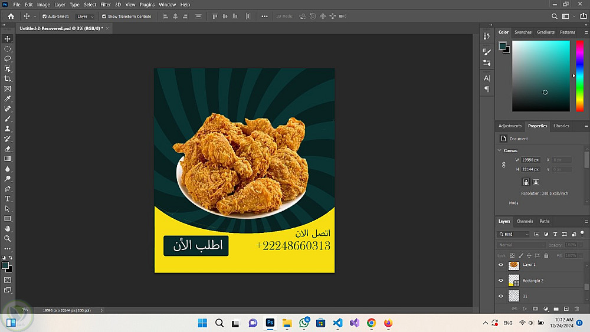Select the Clone Stamp tool
The width and height of the screenshot is (590, 332).
(8, 129)
